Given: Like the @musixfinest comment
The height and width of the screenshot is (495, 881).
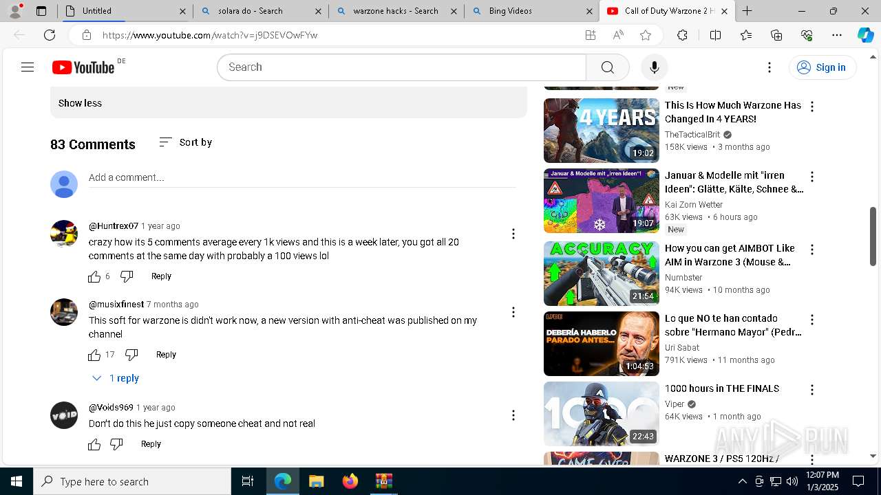Looking at the screenshot, I should point(94,355).
